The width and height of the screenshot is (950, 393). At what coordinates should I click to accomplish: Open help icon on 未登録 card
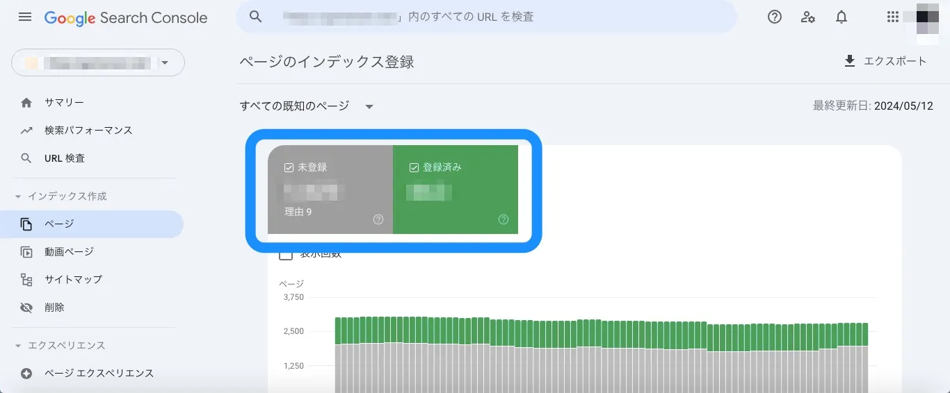pos(378,219)
